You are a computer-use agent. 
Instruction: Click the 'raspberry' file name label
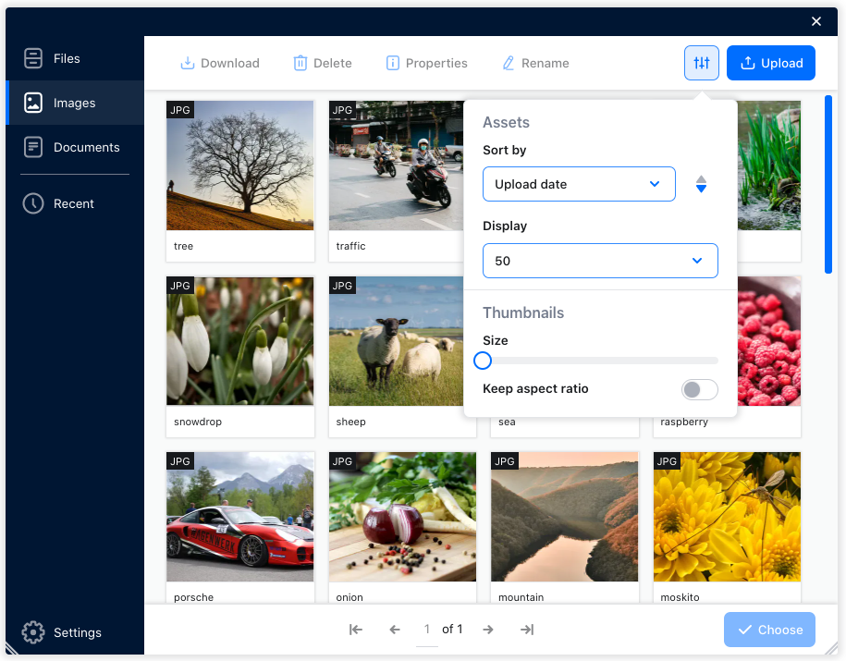click(x=684, y=422)
